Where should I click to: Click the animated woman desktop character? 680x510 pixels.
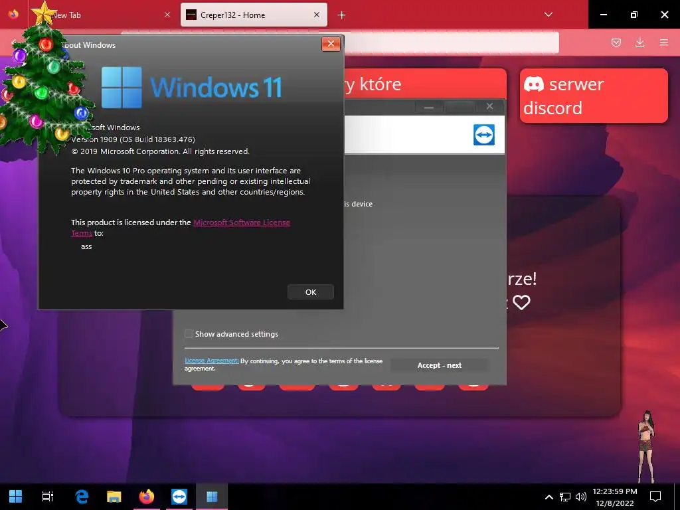[x=646, y=447]
